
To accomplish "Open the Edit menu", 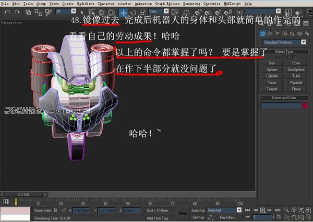I will 16,4.
